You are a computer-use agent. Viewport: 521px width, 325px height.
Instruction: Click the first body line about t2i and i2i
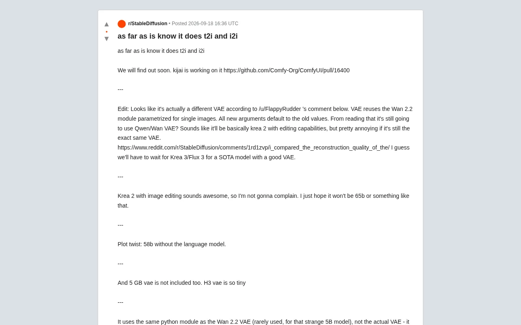coord(161,51)
